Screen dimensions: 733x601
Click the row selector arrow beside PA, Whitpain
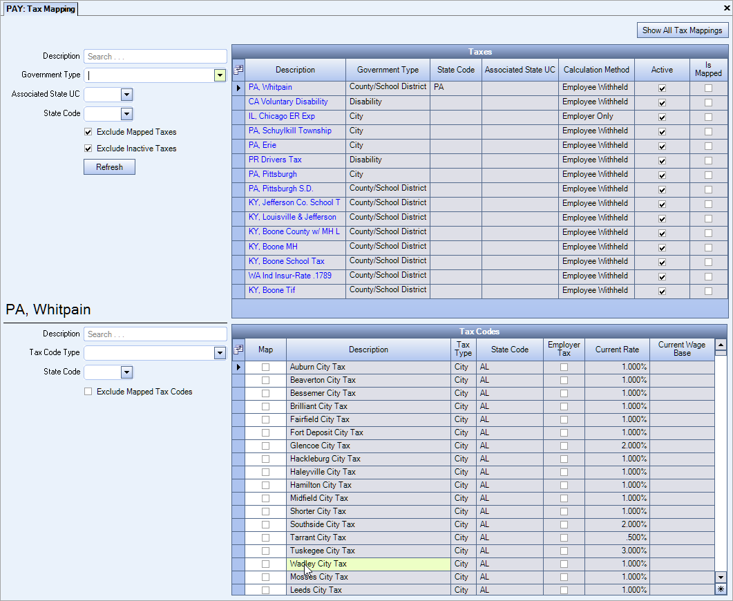pyautogui.click(x=238, y=88)
